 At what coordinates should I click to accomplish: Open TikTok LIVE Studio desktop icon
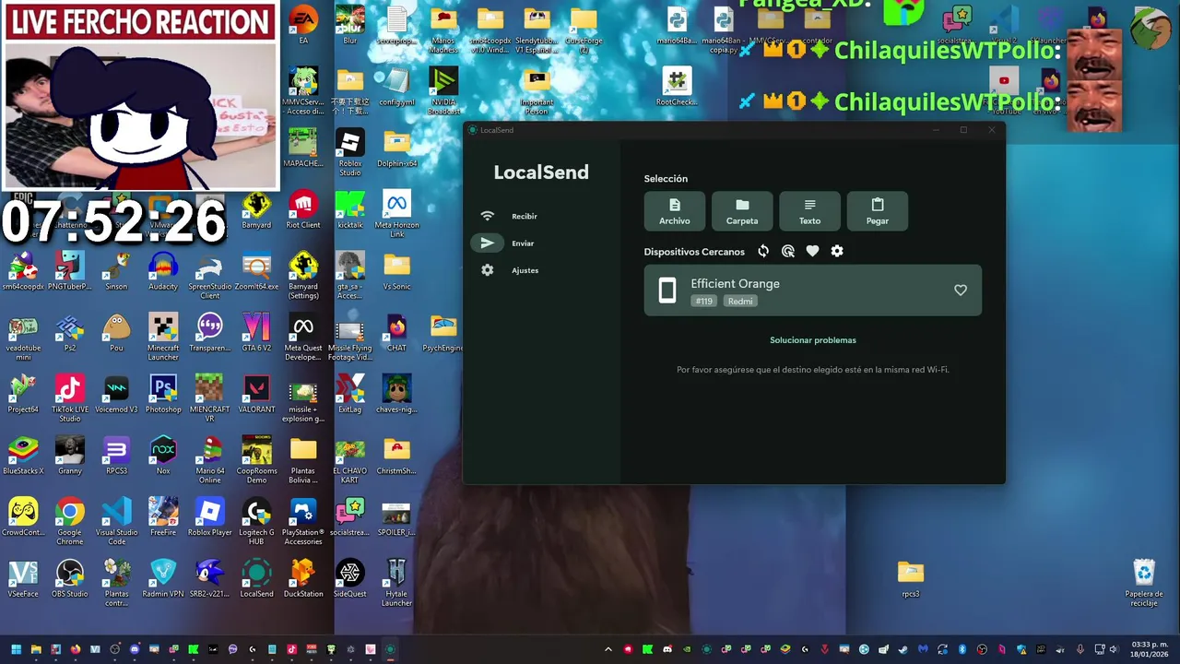(x=70, y=399)
